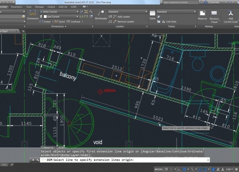Toggle object snap in status bar

[205, 169]
